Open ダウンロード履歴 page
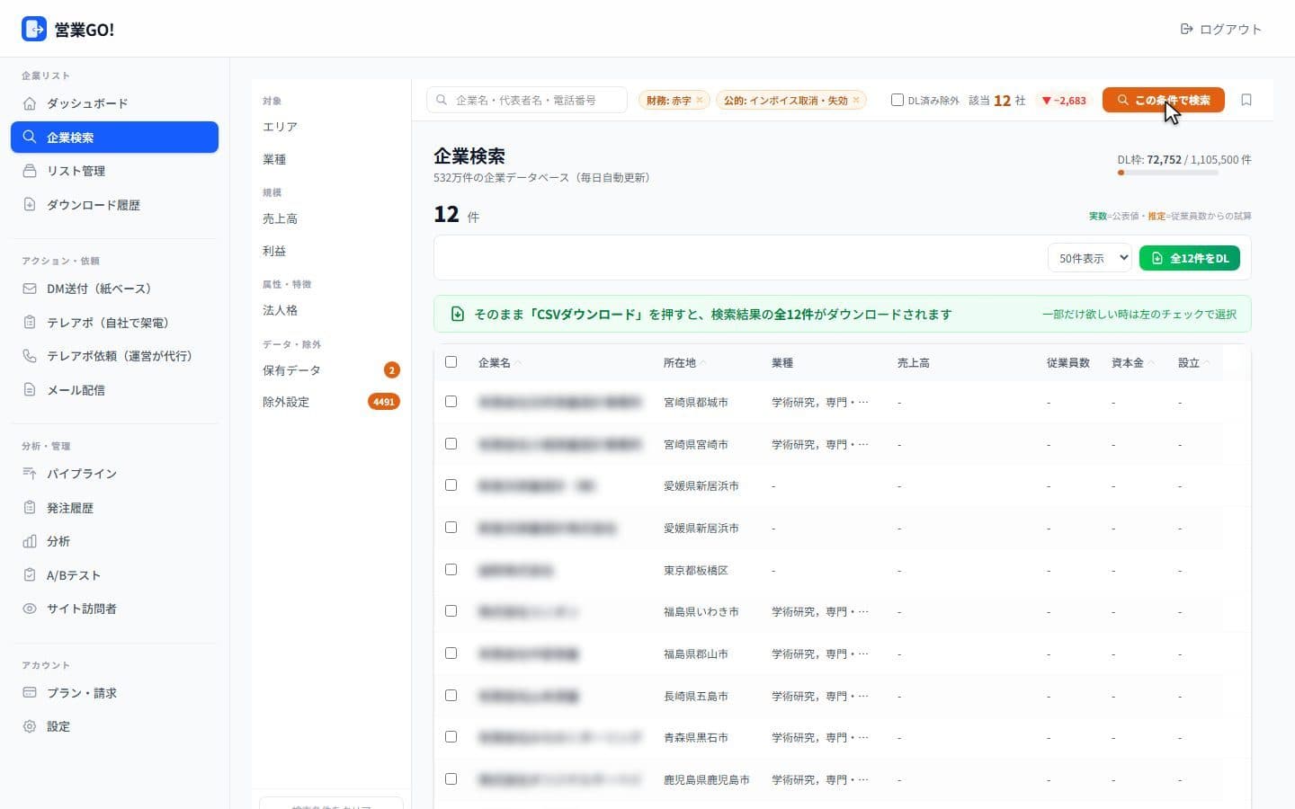This screenshot has width=1295, height=809. [x=114, y=205]
